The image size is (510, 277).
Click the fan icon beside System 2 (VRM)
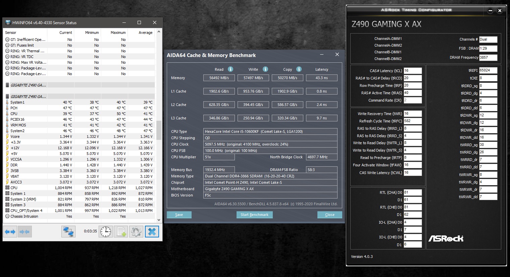coord(7,199)
